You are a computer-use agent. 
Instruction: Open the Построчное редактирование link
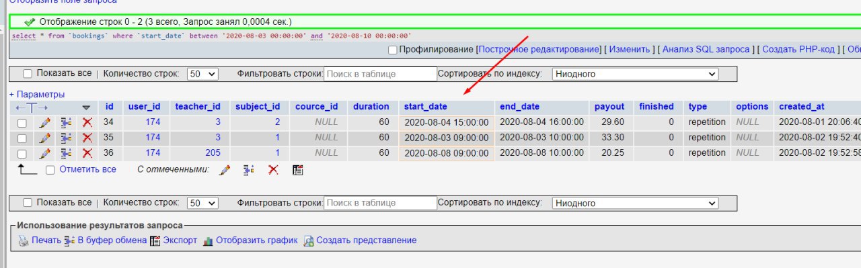(538, 50)
